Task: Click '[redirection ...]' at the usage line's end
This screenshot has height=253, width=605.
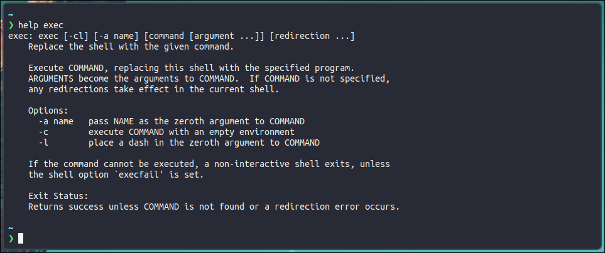Action: (312, 36)
